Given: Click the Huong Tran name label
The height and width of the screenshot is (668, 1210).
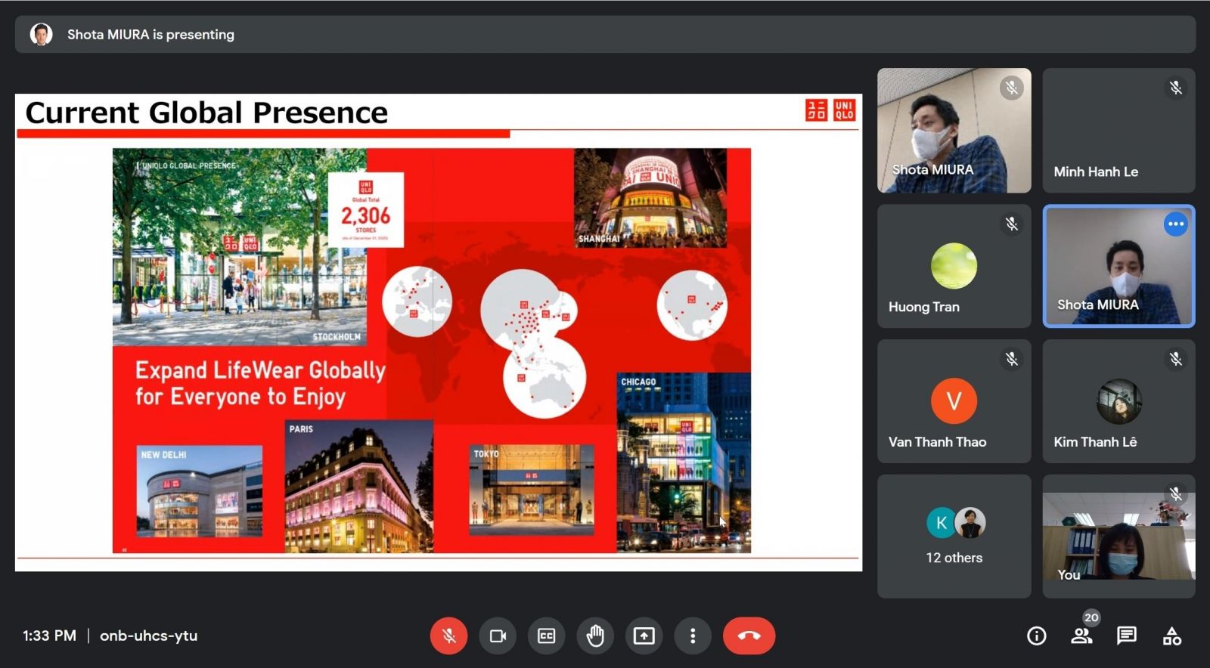Looking at the screenshot, I should (x=923, y=307).
